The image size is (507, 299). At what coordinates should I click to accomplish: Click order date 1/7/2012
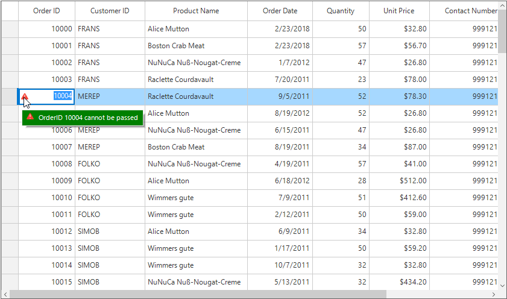pos(294,63)
